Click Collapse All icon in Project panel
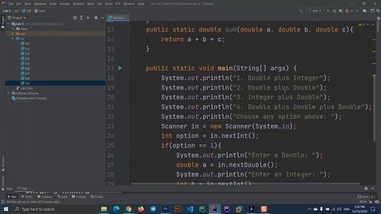The width and height of the screenshot is (381, 214). pyautogui.click(x=88, y=18)
